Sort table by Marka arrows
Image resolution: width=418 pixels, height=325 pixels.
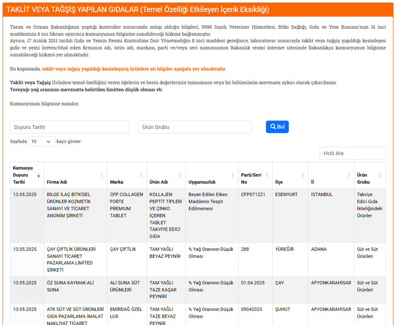pos(141,175)
